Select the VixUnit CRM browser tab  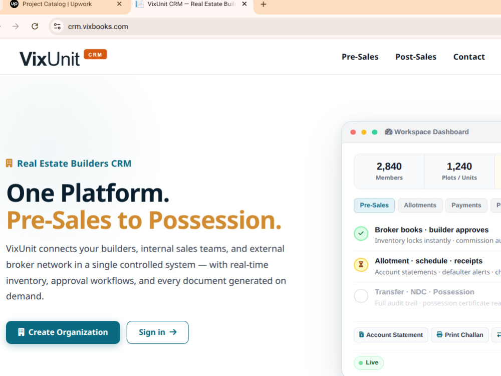click(x=191, y=5)
